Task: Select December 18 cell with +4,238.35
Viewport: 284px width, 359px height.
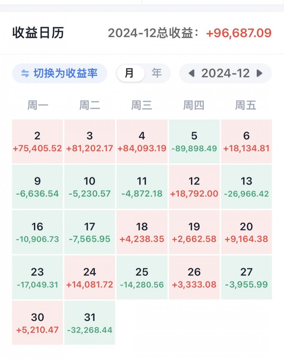Action: click(142, 232)
